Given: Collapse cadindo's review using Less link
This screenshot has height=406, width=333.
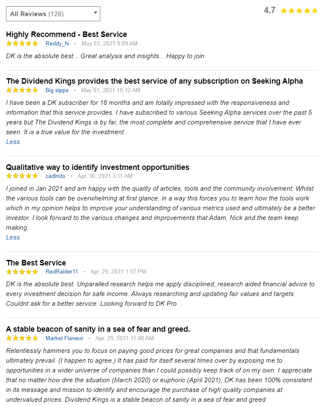Looking at the screenshot, I should click(13, 237).
